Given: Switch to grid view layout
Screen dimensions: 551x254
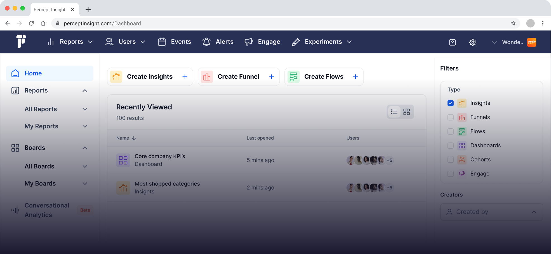Looking at the screenshot, I should [x=406, y=112].
